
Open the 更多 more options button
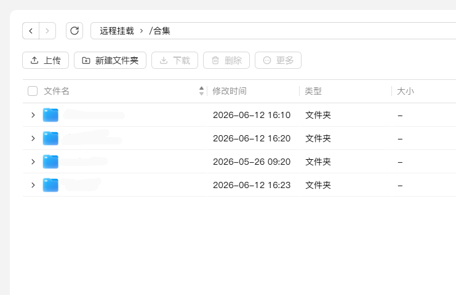(278, 60)
